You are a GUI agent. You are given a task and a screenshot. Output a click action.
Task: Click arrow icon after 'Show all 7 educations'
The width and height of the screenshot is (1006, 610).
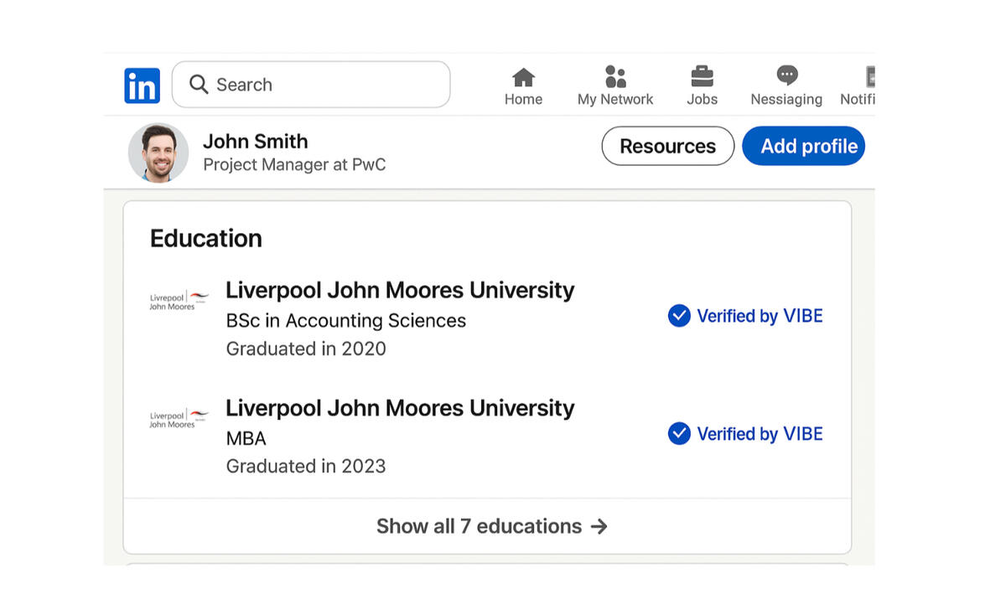pos(599,526)
